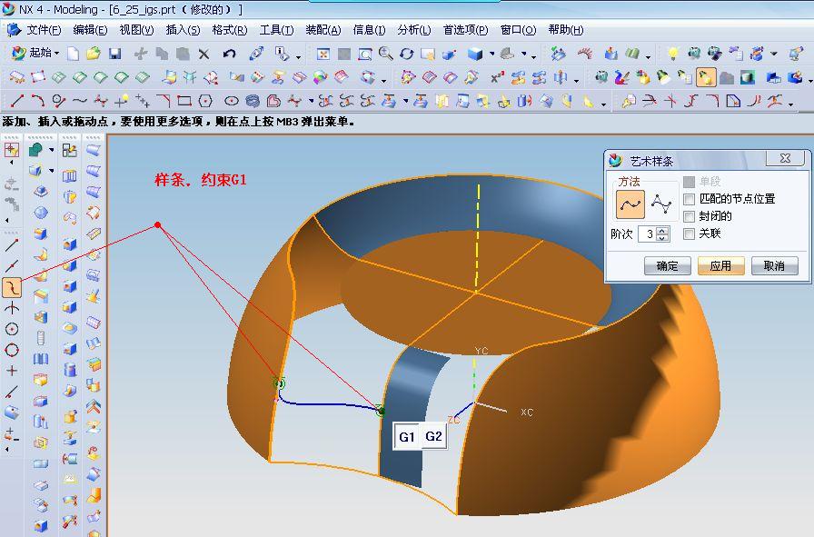Undo the last action
Image resolution: width=814 pixels, height=537 pixels.
[x=229, y=54]
